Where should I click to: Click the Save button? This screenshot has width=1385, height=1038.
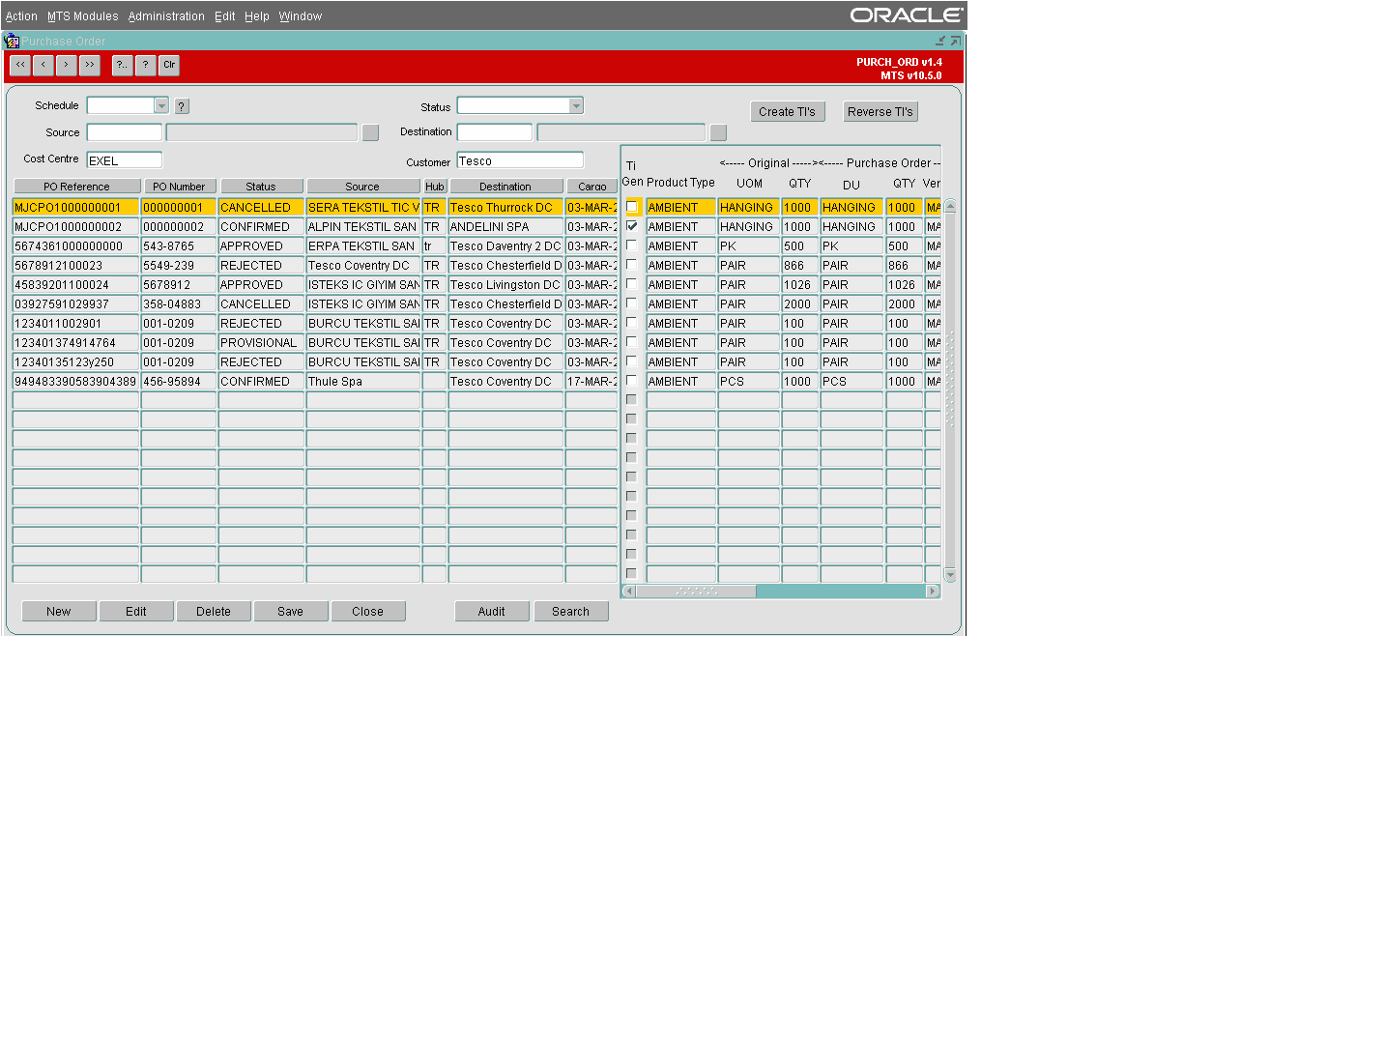pyautogui.click(x=291, y=611)
